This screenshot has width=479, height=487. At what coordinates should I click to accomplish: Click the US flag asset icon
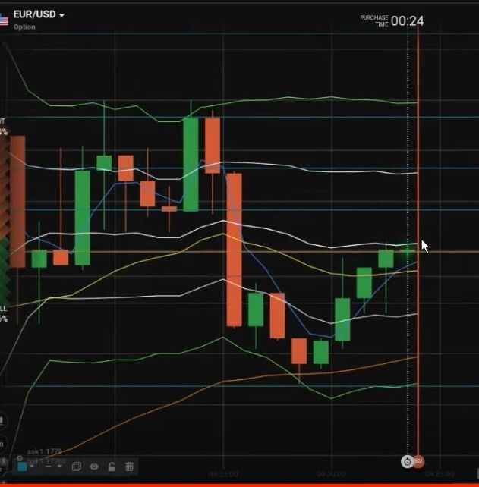pyautogui.click(x=4, y=20)
